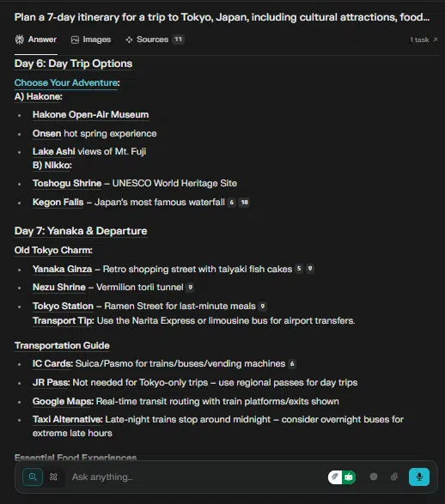Screen dimensions: 445x504
Task: Follow the Choose Your Adventure link
Action: pyautogui.click(x=66, y=82)
